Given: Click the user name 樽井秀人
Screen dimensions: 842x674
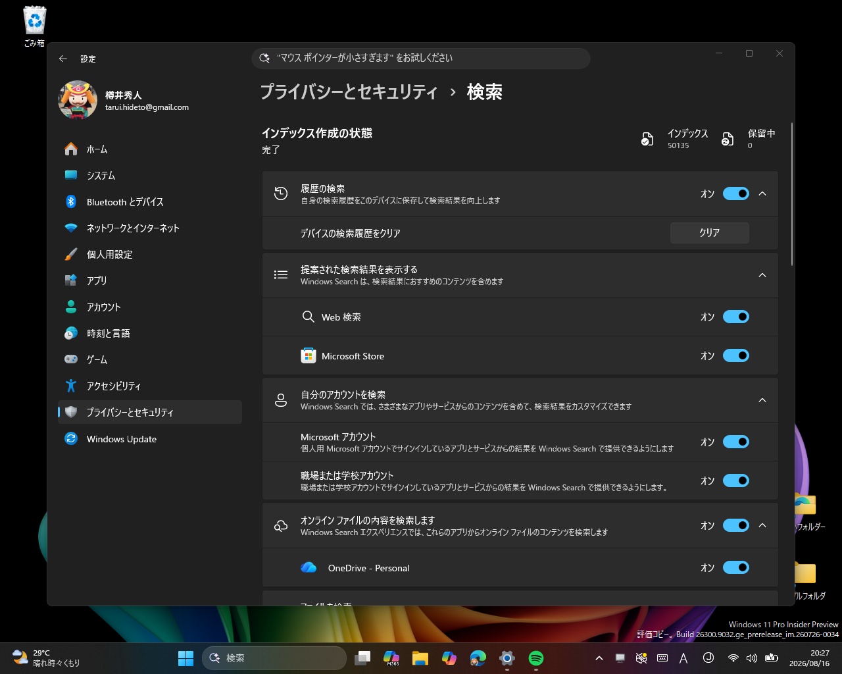Looking at the screenshot, I should [x=124, y=95].
